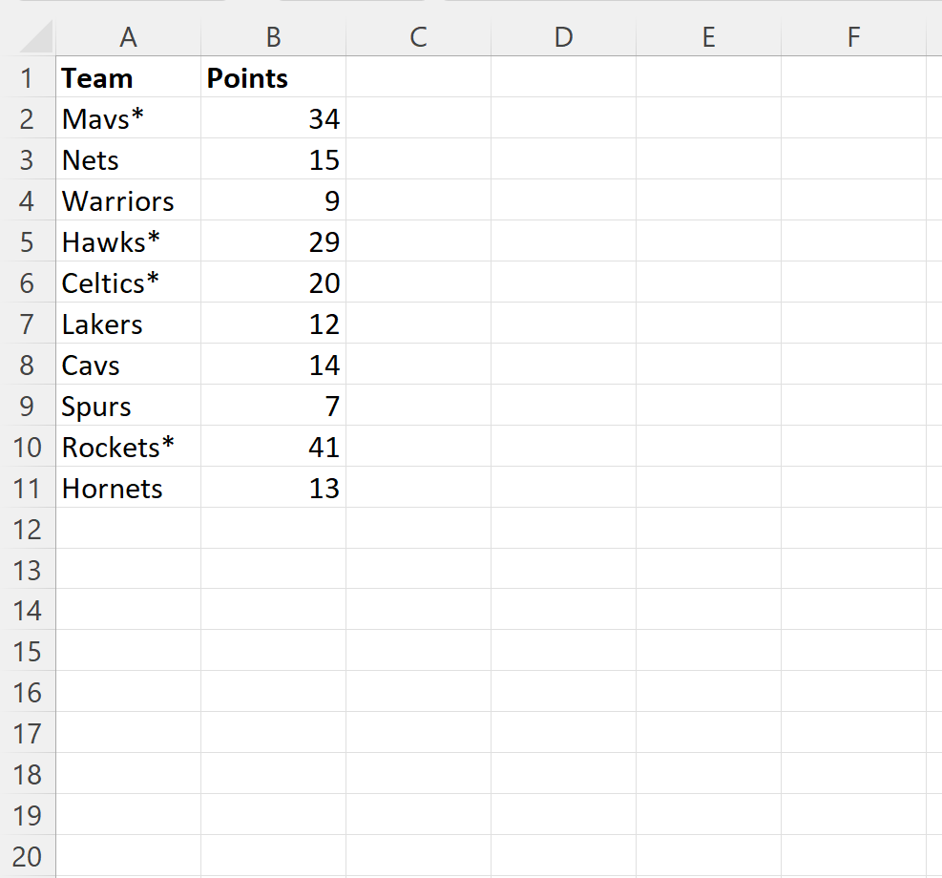Select column B header
Screen dimensions: 942x878
click(x=273, y=37)
